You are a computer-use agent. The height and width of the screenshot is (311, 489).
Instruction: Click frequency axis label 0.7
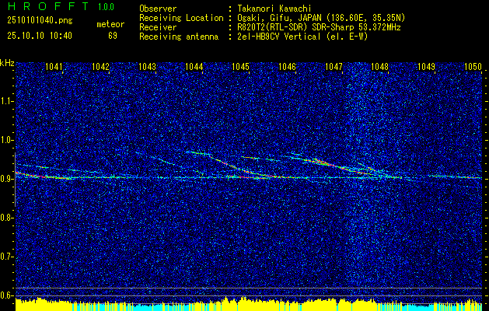pos(7,257)
